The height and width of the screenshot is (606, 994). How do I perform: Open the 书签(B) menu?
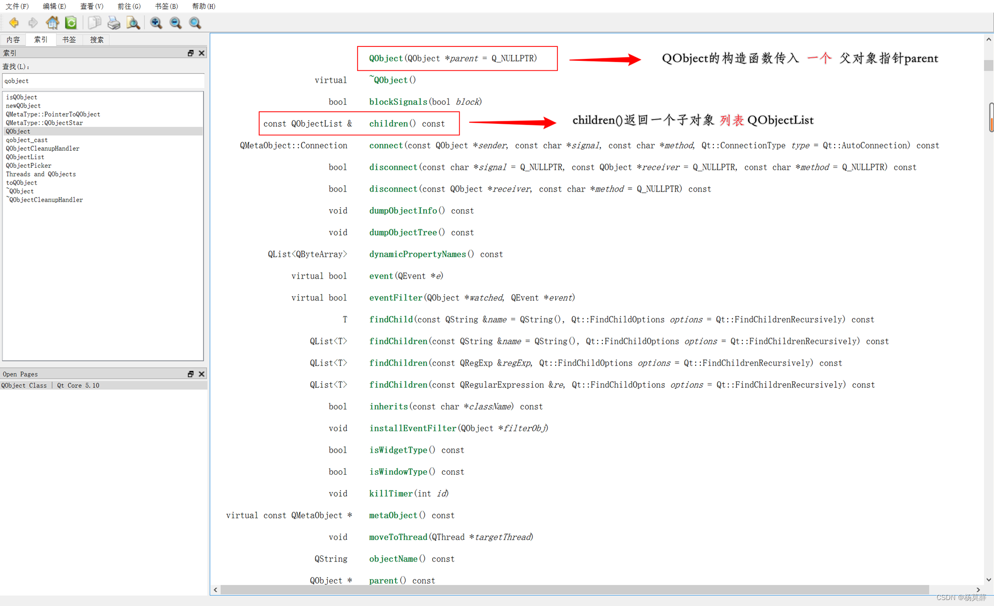[166, 6]
